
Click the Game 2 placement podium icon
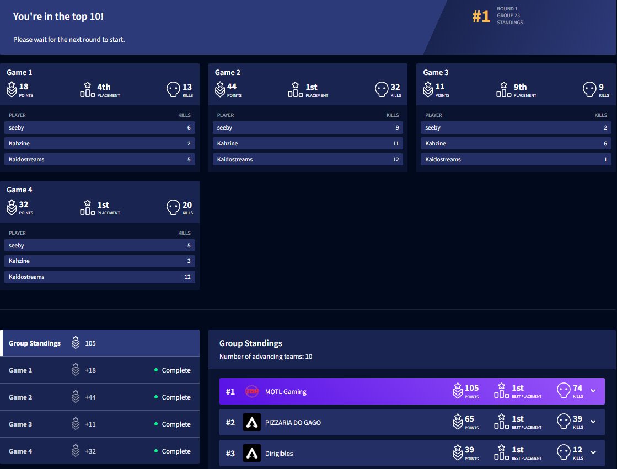pyautogui.click(x=295, y=89)
